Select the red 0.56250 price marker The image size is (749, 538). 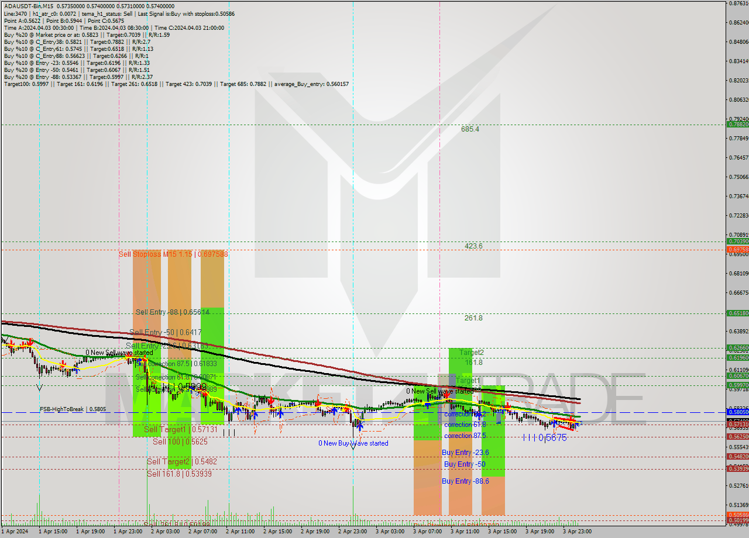736,436
